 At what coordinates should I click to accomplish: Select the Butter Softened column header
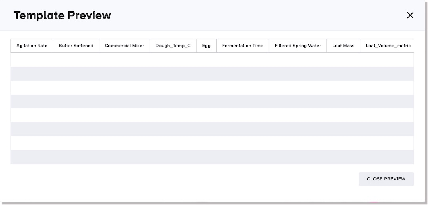tap(76, 46)
